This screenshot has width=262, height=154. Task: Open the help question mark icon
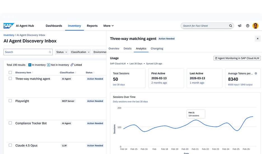(x=248, y=26)
